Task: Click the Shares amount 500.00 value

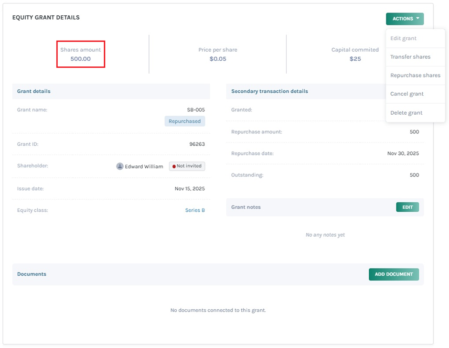Action: (x=80, y=59)
